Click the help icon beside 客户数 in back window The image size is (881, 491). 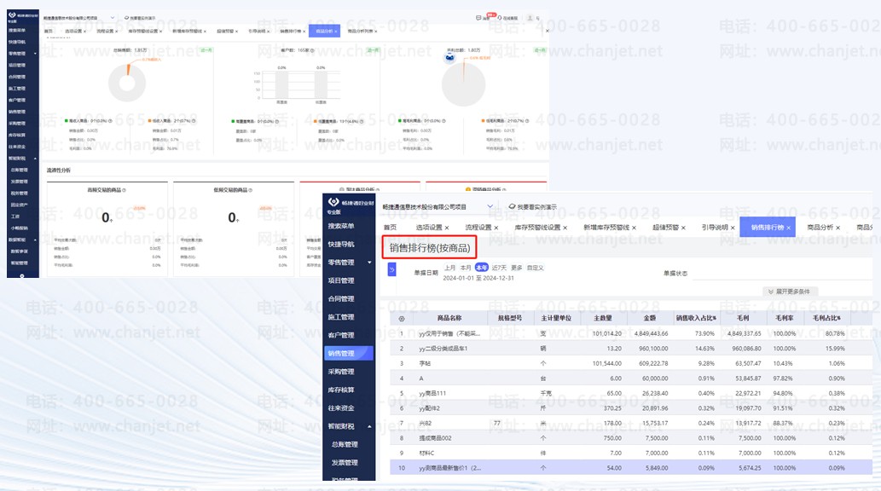tap(312, 50)
